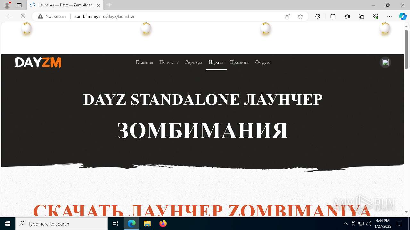
Task: Open File Explorer from the taskbar
Action: tap(147, 224)
